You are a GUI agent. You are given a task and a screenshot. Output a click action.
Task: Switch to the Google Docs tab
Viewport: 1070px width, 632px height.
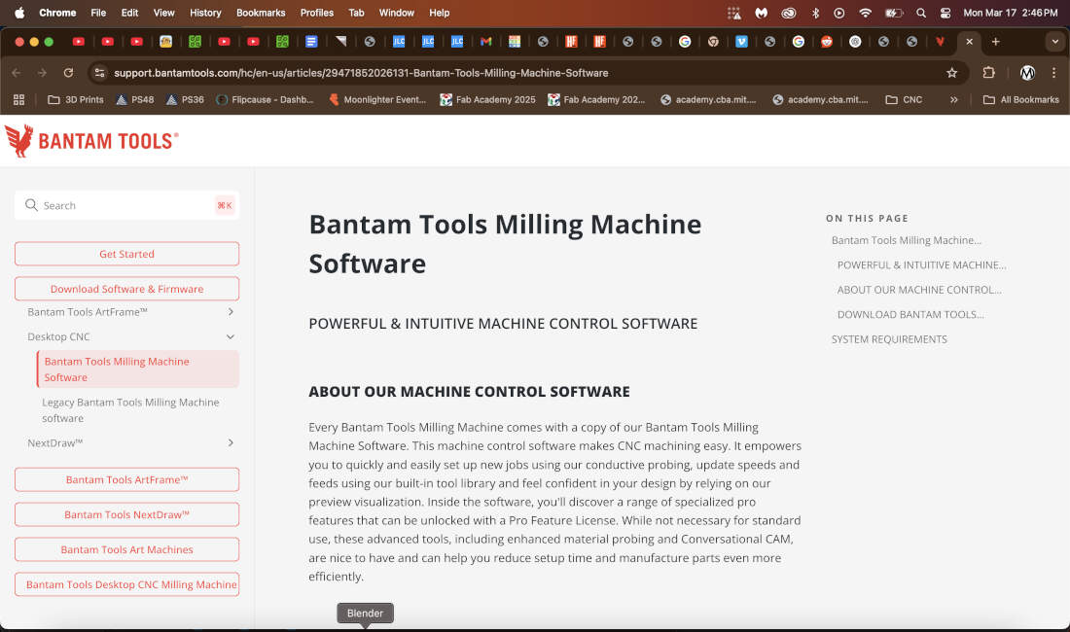coord(311,42)
